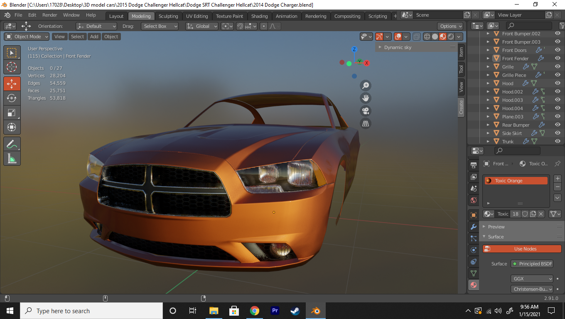Click the blue Z axis gizmo ball

tap(354, 49)
